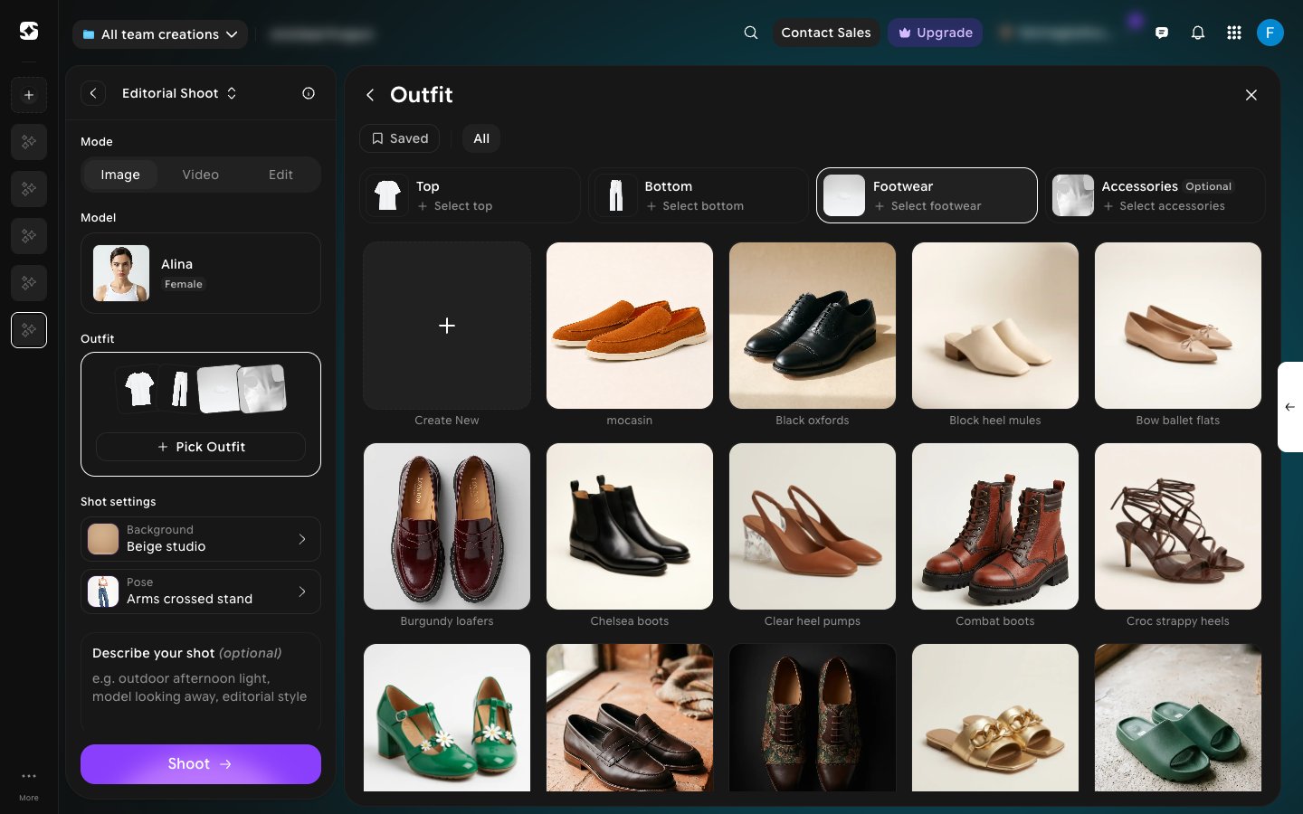Image resolution: width=1303 pixels, height=814 pixels.
Task: Select the All filter chip
Action: (x=481, y=138)
